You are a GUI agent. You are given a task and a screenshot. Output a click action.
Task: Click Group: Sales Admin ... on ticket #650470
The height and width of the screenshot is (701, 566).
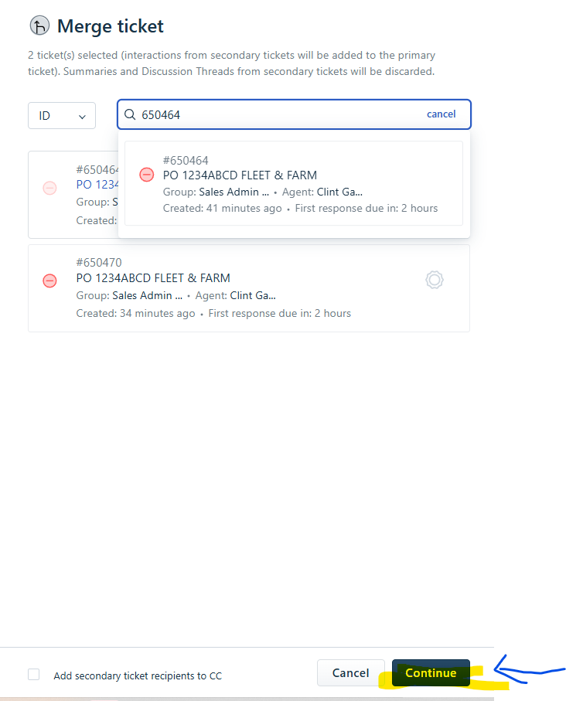(x=129, y=295)
